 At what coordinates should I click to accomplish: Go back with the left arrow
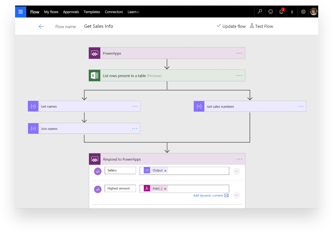pos(41,26)
